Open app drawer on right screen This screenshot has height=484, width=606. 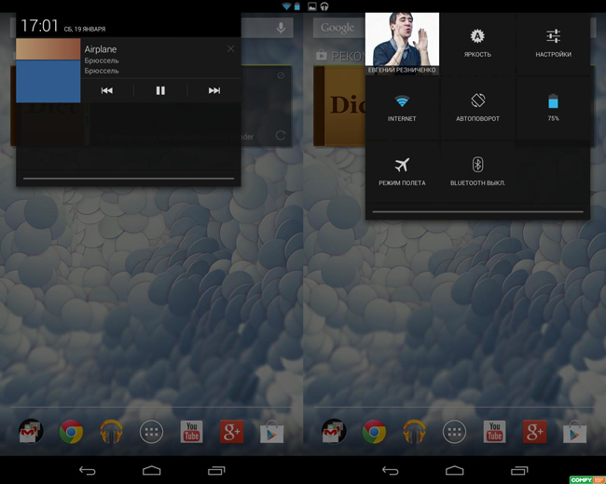tap(455, 432)
